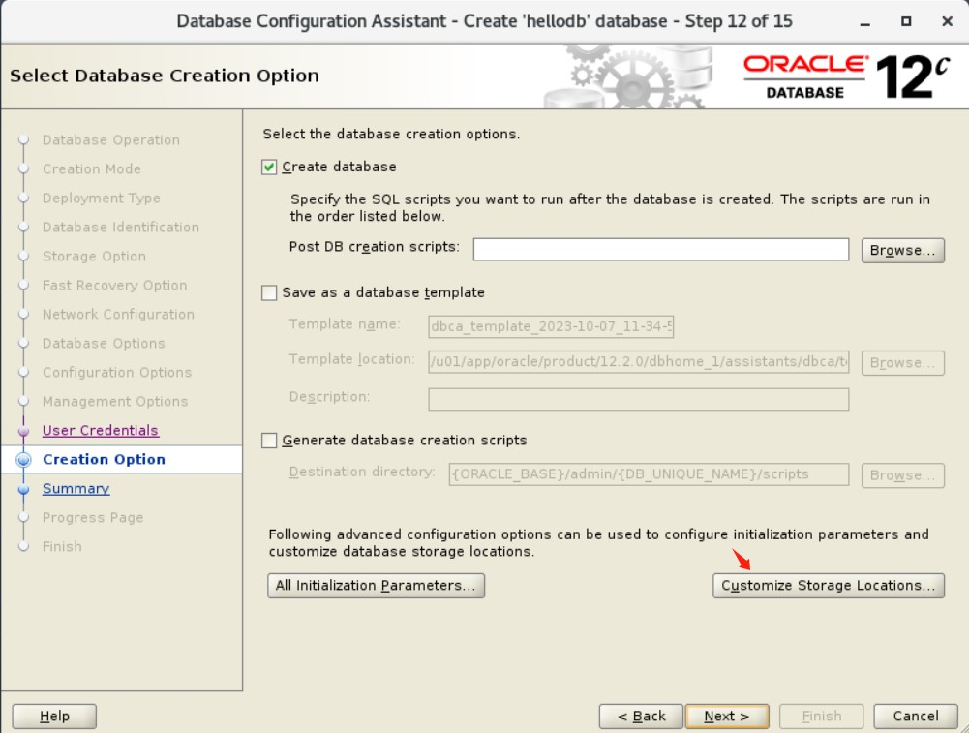Click the Template location path field
The image size is (969, 733).
(638, 362)
